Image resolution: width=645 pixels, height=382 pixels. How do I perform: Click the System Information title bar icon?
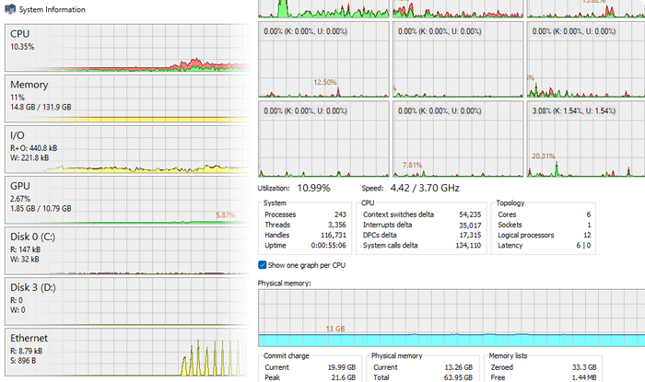pos(9,9)
